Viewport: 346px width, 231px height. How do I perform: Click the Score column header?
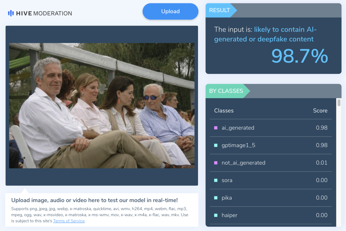(x=320, y=111)
